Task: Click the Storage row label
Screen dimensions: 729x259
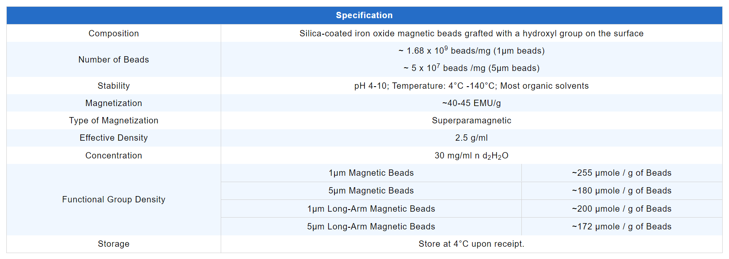Action: point(113,244)
